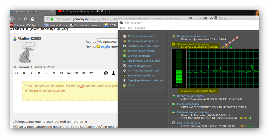The image size is (269, 138).
Task: Click the text 232GB Samsung SSD 850 EVO 250GB
Action: pyautogui.click(x=205, y=126)
